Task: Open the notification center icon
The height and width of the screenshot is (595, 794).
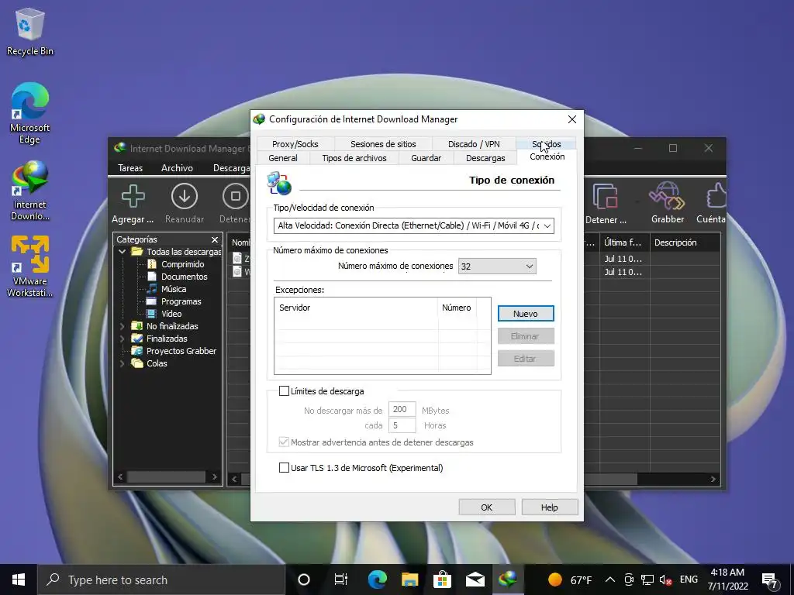Action: tap(770, 581)
